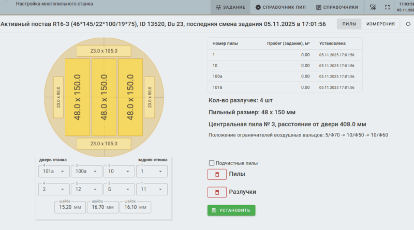Open the dropdown showing 12
Image resolution: width=414 pixels, height=230 pixels.
(86, 189)
